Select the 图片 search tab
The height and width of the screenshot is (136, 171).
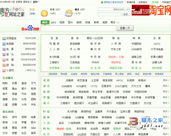[x=70, y=22]
